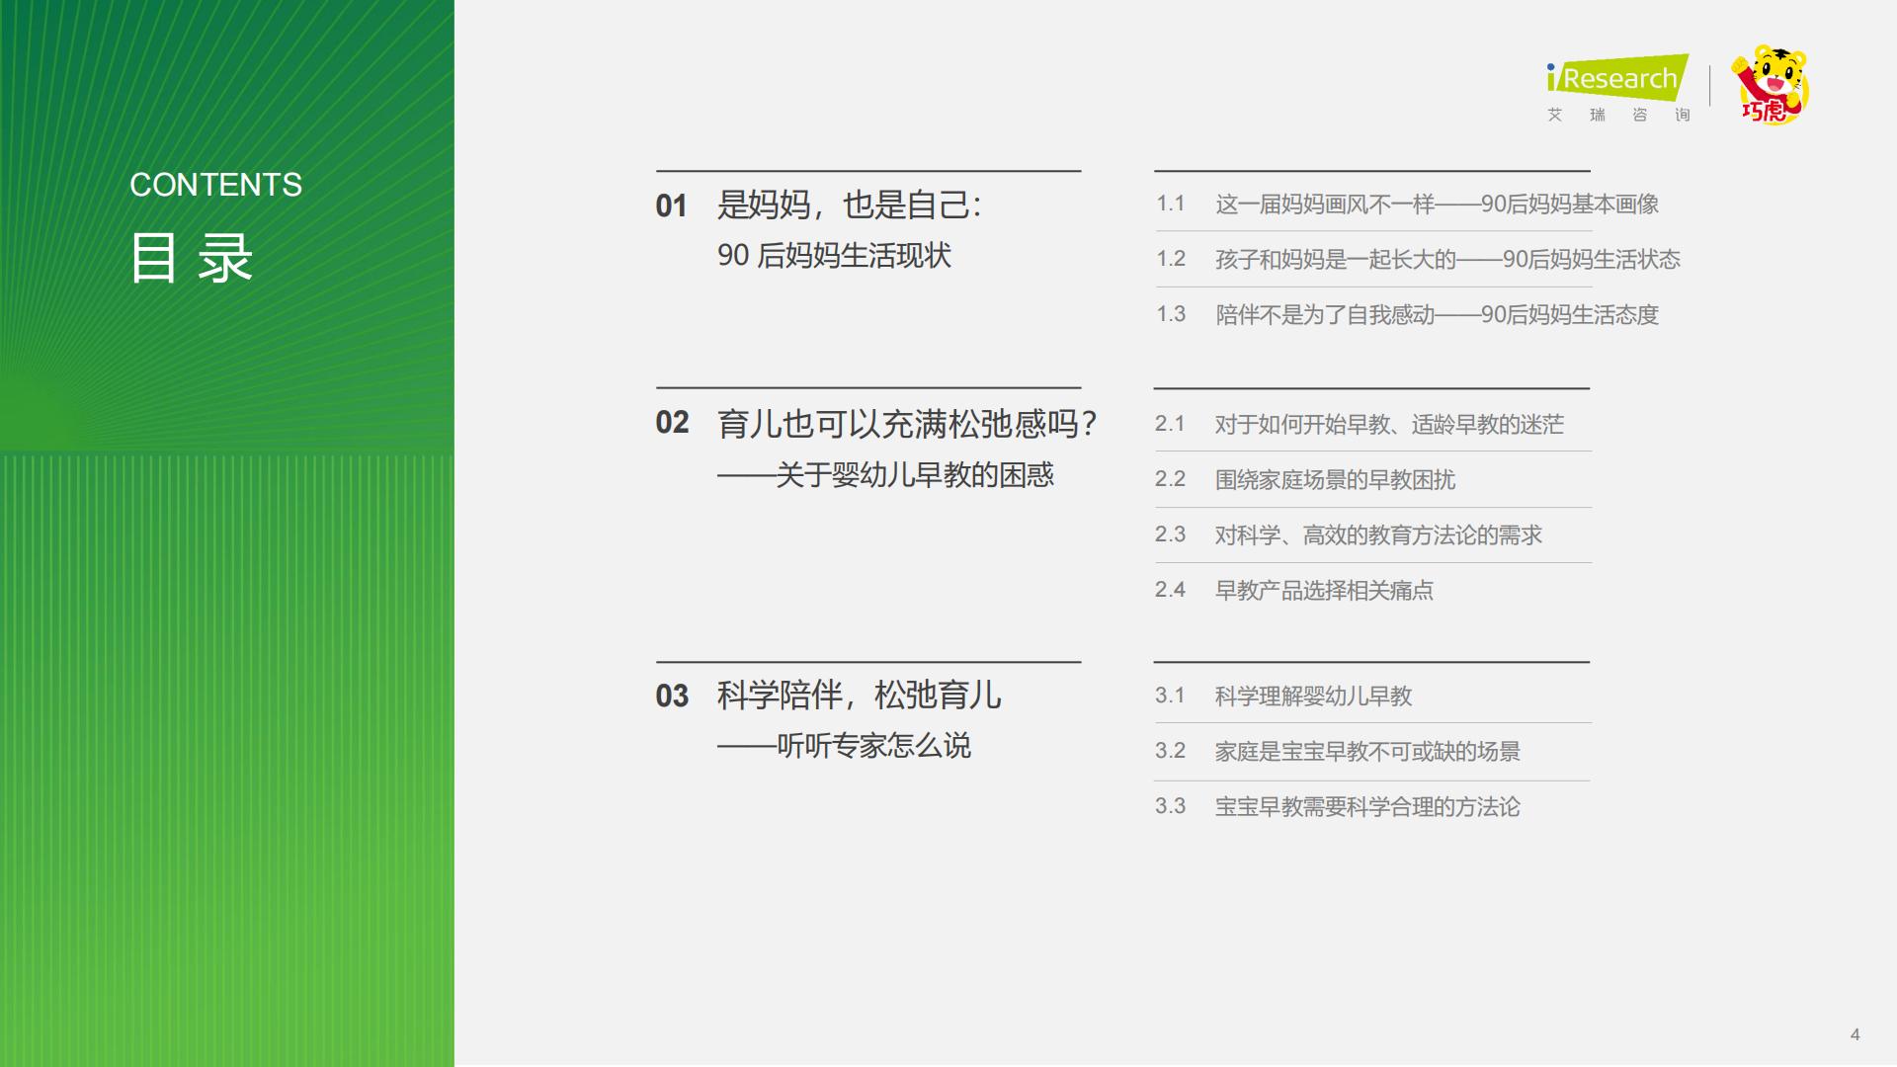The width and height of the screenshot is (1897, 1067).
Task: Click subtitle 关于婴幼儿早教的困惑
Action: (885, 475)
